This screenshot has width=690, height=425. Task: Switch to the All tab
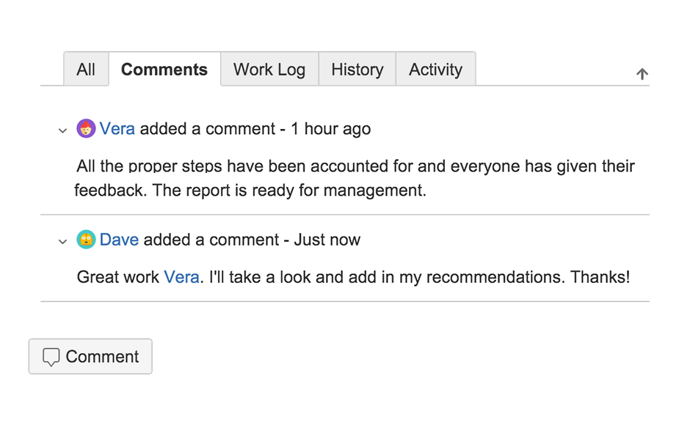pyautogui.click(x=86, y=70)
